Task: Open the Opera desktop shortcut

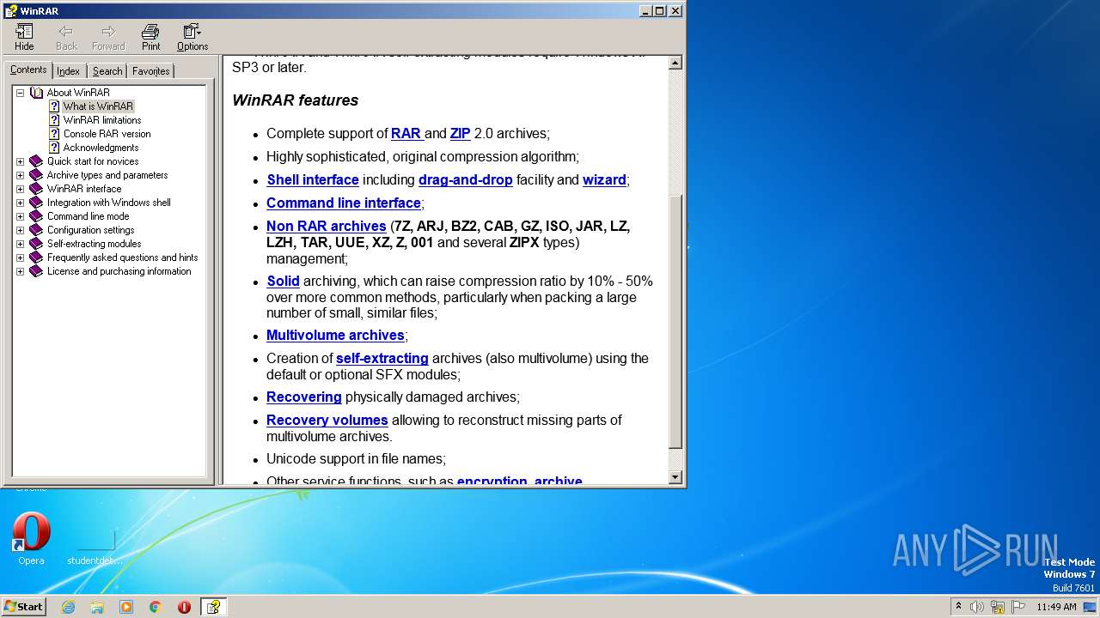Action: click(x=31, y=539)
